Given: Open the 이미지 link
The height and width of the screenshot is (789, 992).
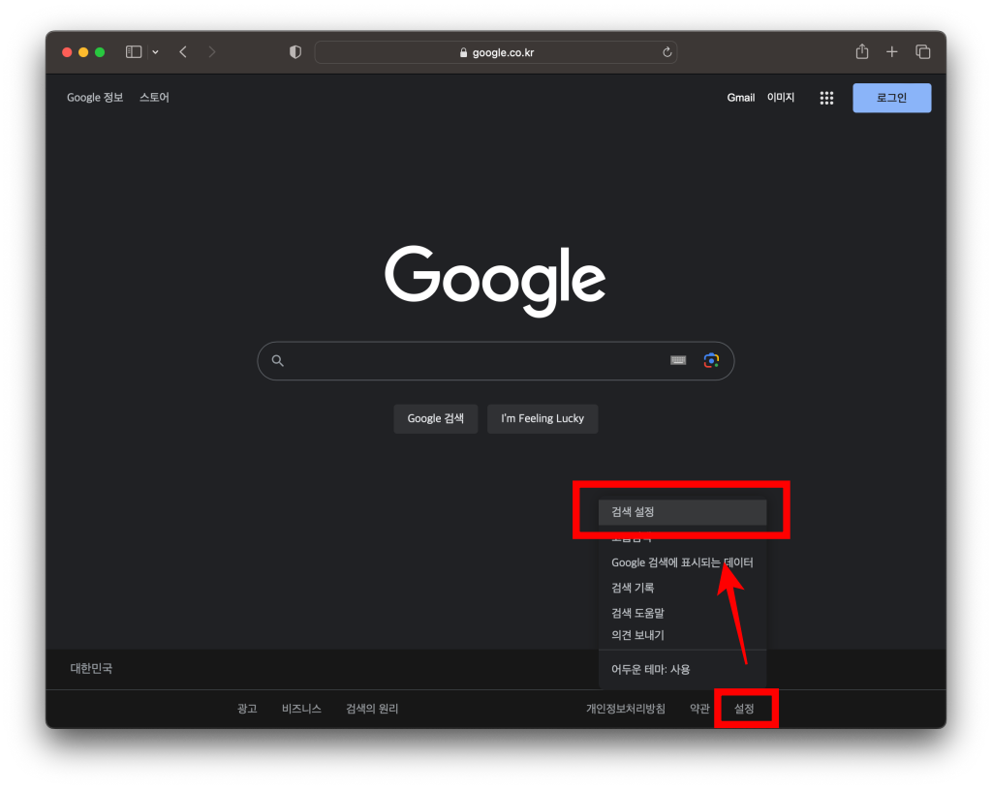Looking at the screenshot, I should tap(781, 98).
